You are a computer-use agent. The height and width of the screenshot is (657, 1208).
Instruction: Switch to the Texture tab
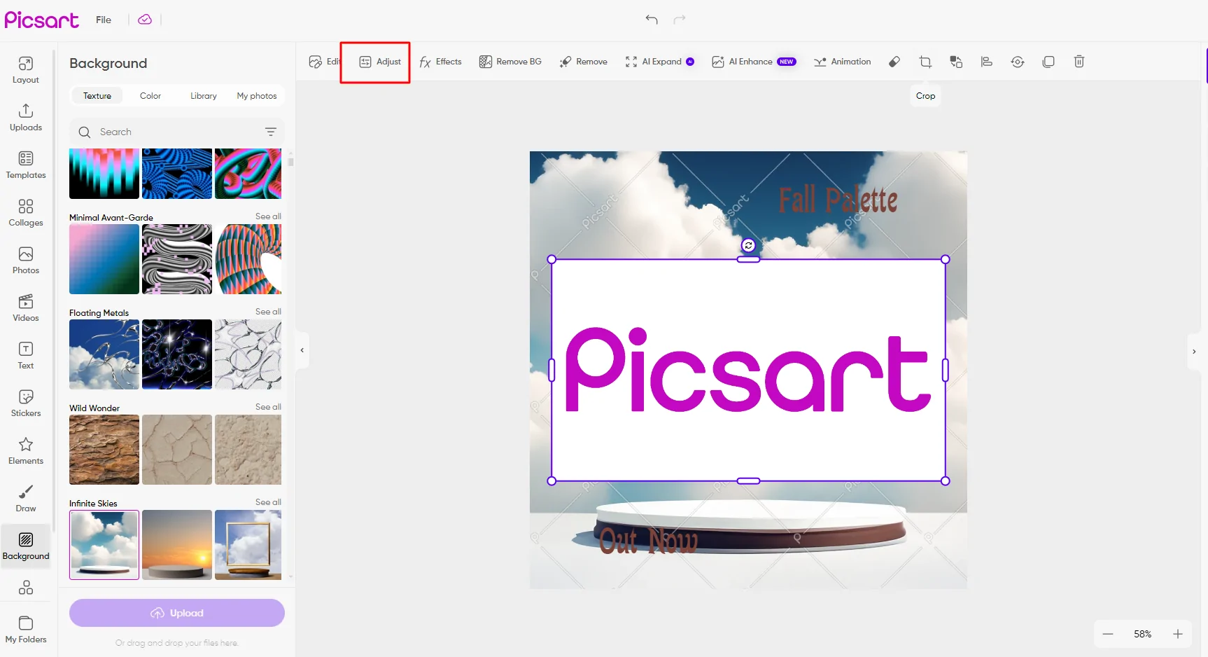(97, 96)
